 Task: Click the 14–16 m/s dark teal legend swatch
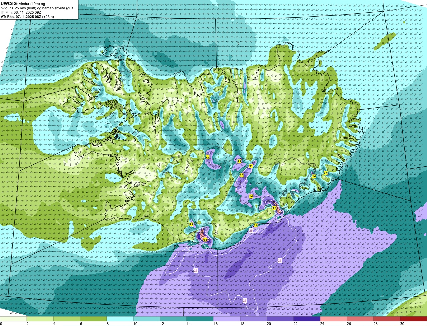point(200,319)
